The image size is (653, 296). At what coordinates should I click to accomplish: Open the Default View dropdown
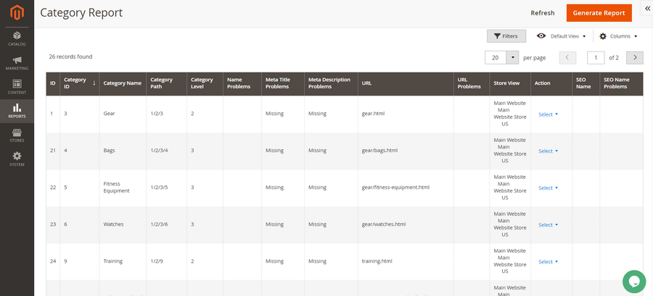click(562, 36)
